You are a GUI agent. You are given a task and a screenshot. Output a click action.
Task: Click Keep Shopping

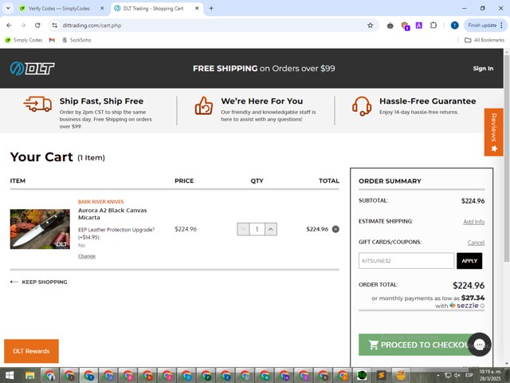[39, 282]
